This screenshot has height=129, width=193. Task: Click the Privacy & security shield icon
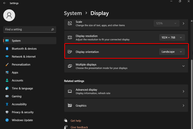tap(7, 112)
